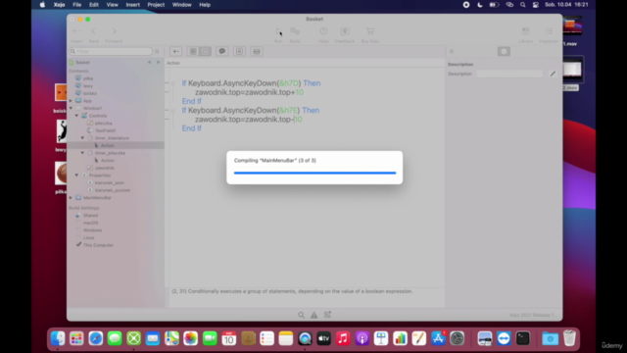
Task: Open the Window menu
Action: tap(181, 5)
